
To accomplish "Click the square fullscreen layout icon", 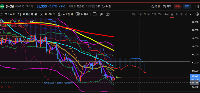I will 94,14.
